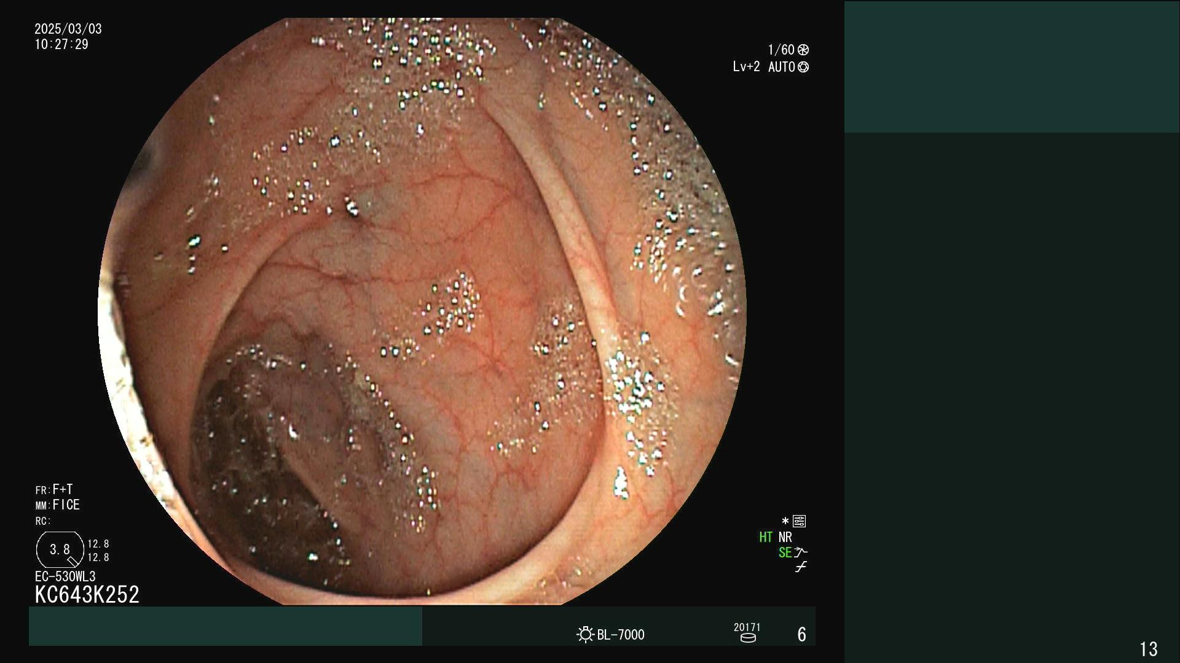
Task: Click the AUTO exposure mode text
Action: click(x=782, y=67)
